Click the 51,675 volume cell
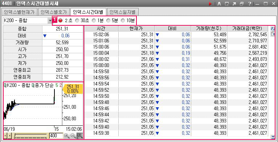 (x=209, y=47)
